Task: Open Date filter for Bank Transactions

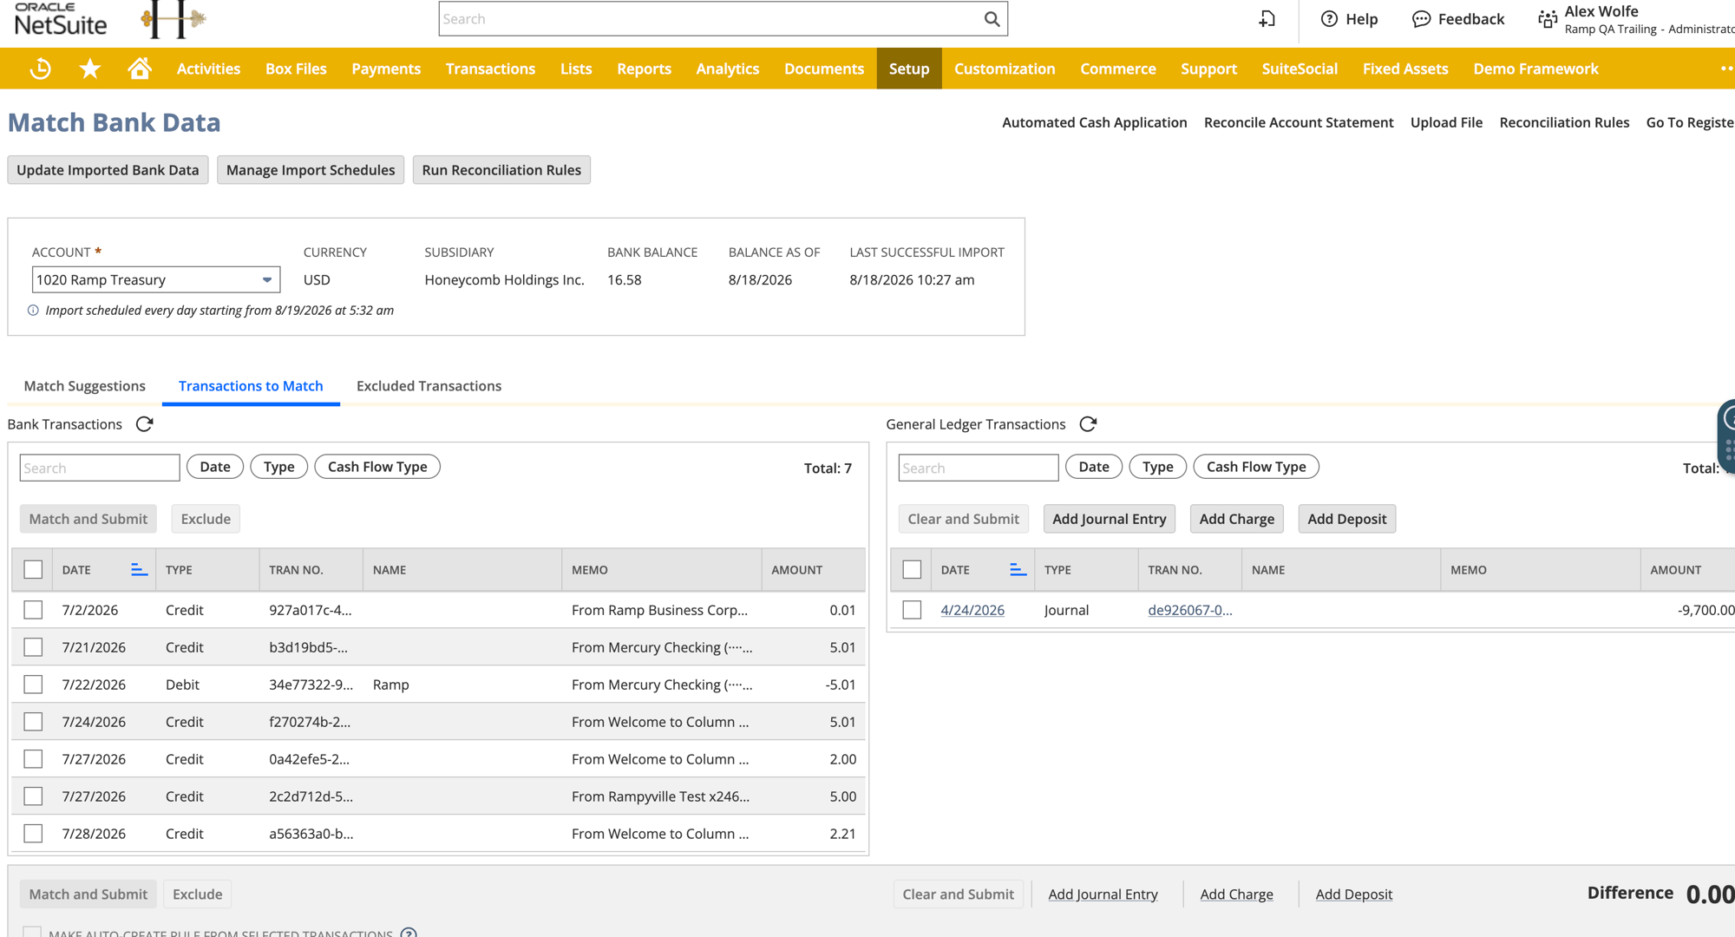Action: tap(215, 467)
